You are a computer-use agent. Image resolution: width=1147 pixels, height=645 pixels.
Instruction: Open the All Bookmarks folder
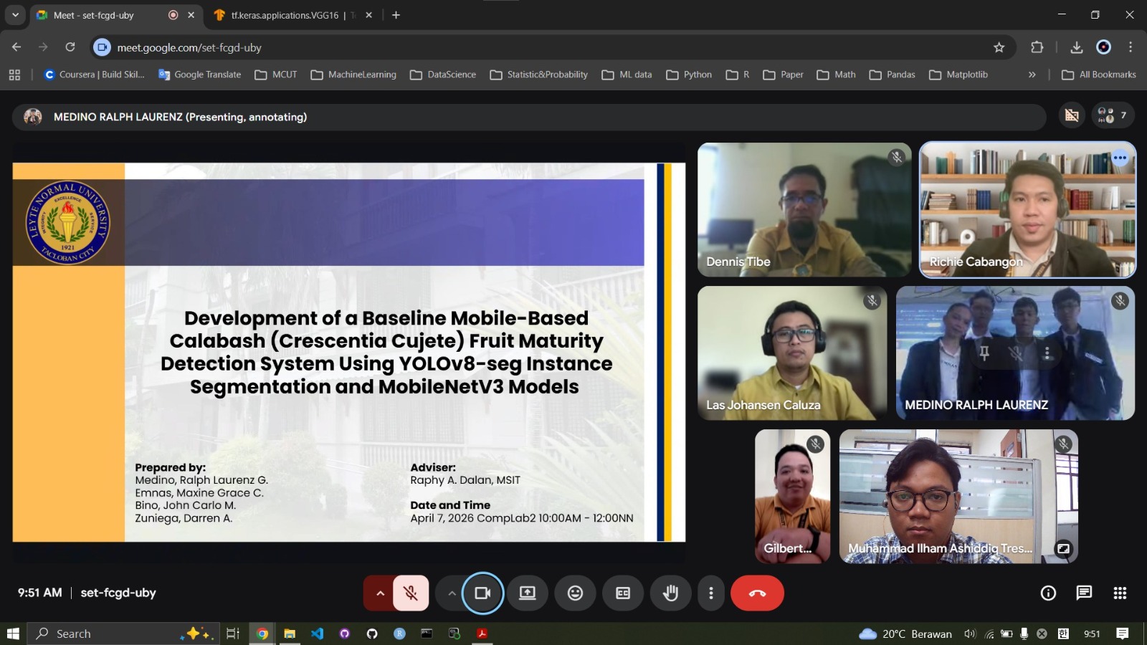(x=1099, y=75)
